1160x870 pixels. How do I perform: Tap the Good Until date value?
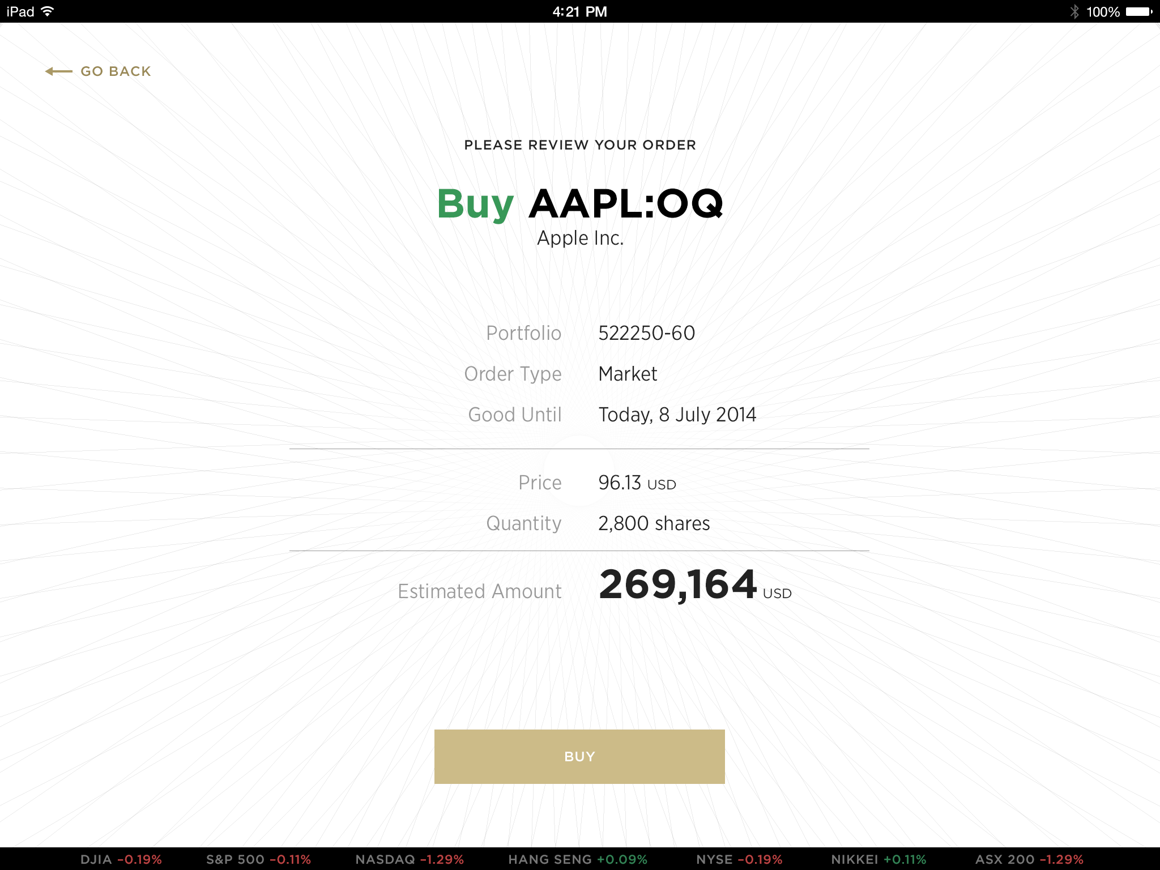pos(677,415)
